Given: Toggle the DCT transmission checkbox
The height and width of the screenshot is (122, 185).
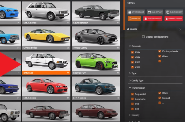Looking at the screenshot, I should [132, 109].
